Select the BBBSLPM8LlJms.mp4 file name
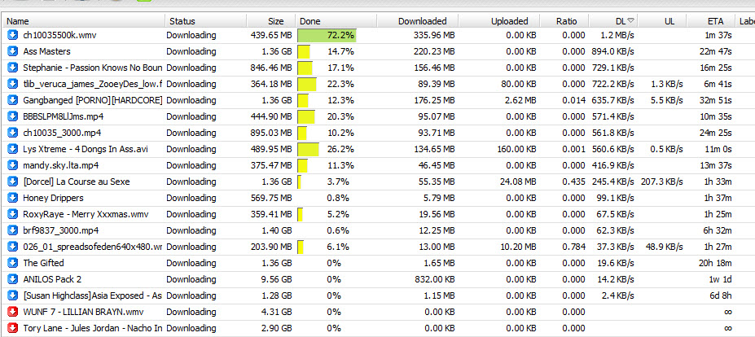Image resolution: width=755 pixels, height=337 pixels. [x=63, y=116]
